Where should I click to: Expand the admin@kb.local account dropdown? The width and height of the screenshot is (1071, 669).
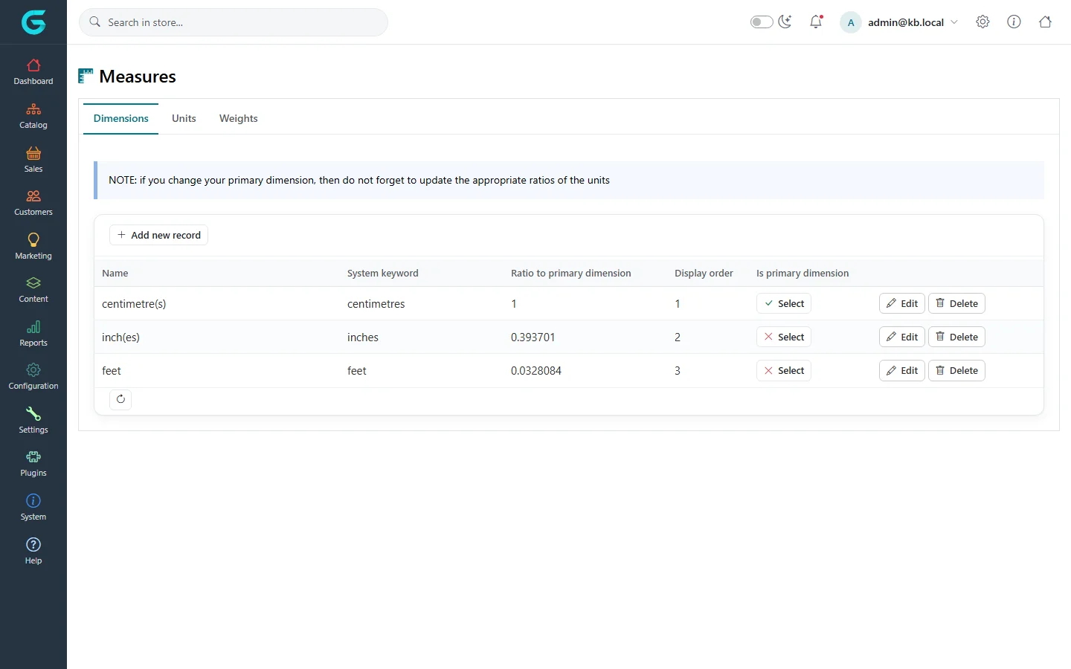pos(899,22)
